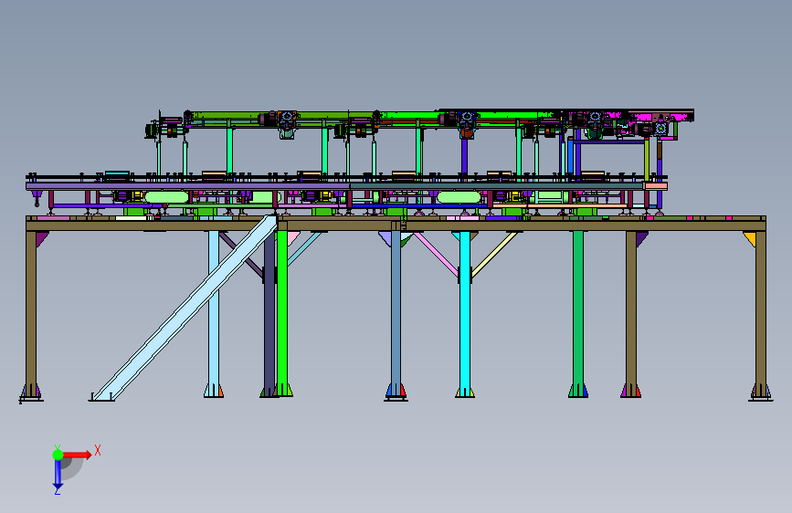This screenshot has width=792, height=513.
Task: Select the light blue diagonal staircase ramp
Action: pos(185,309)
